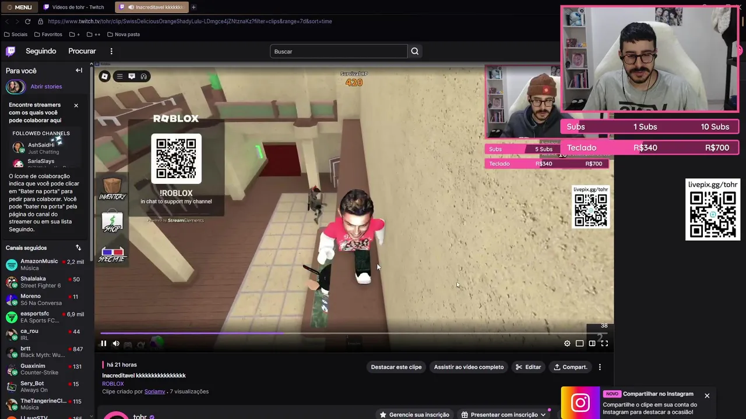Screen dimensions: 746x419
Task: Open the Procurar page
Action: click(82, 51)
